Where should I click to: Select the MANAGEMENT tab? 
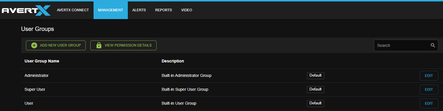coord(111,10)
